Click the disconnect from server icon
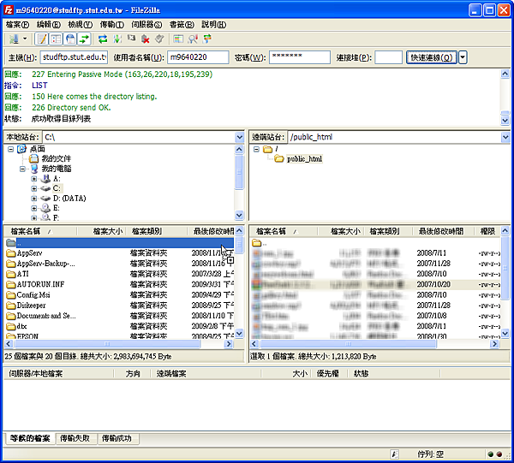Image resolution: width=514 pixels, height=463 pixels. click(x=146, y=39)
